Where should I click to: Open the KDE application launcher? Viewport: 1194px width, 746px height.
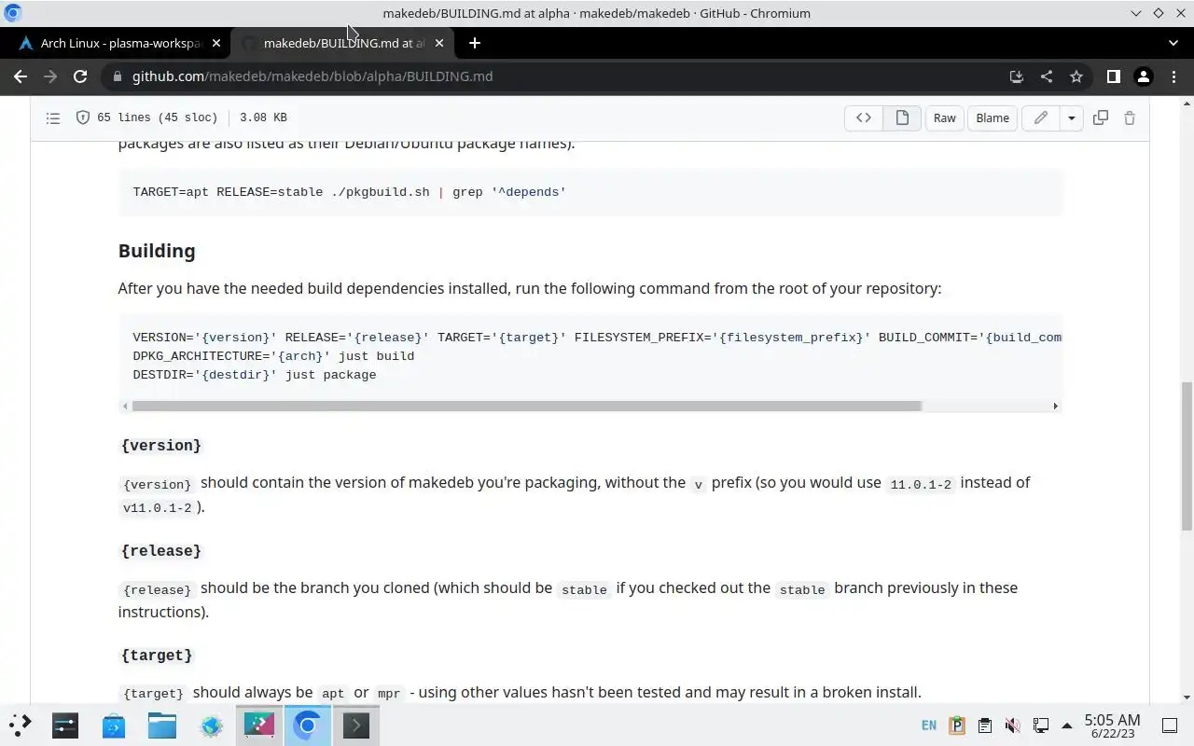(x=20, y=725)
